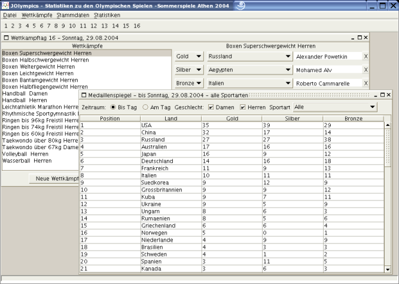Select Handball Damen in list
Screen dimensions: 399x284
pos(41,94)
